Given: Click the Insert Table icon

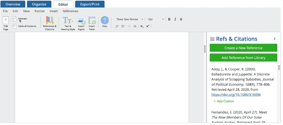Looking at the screenshot, I should click(x=92, y=20).
